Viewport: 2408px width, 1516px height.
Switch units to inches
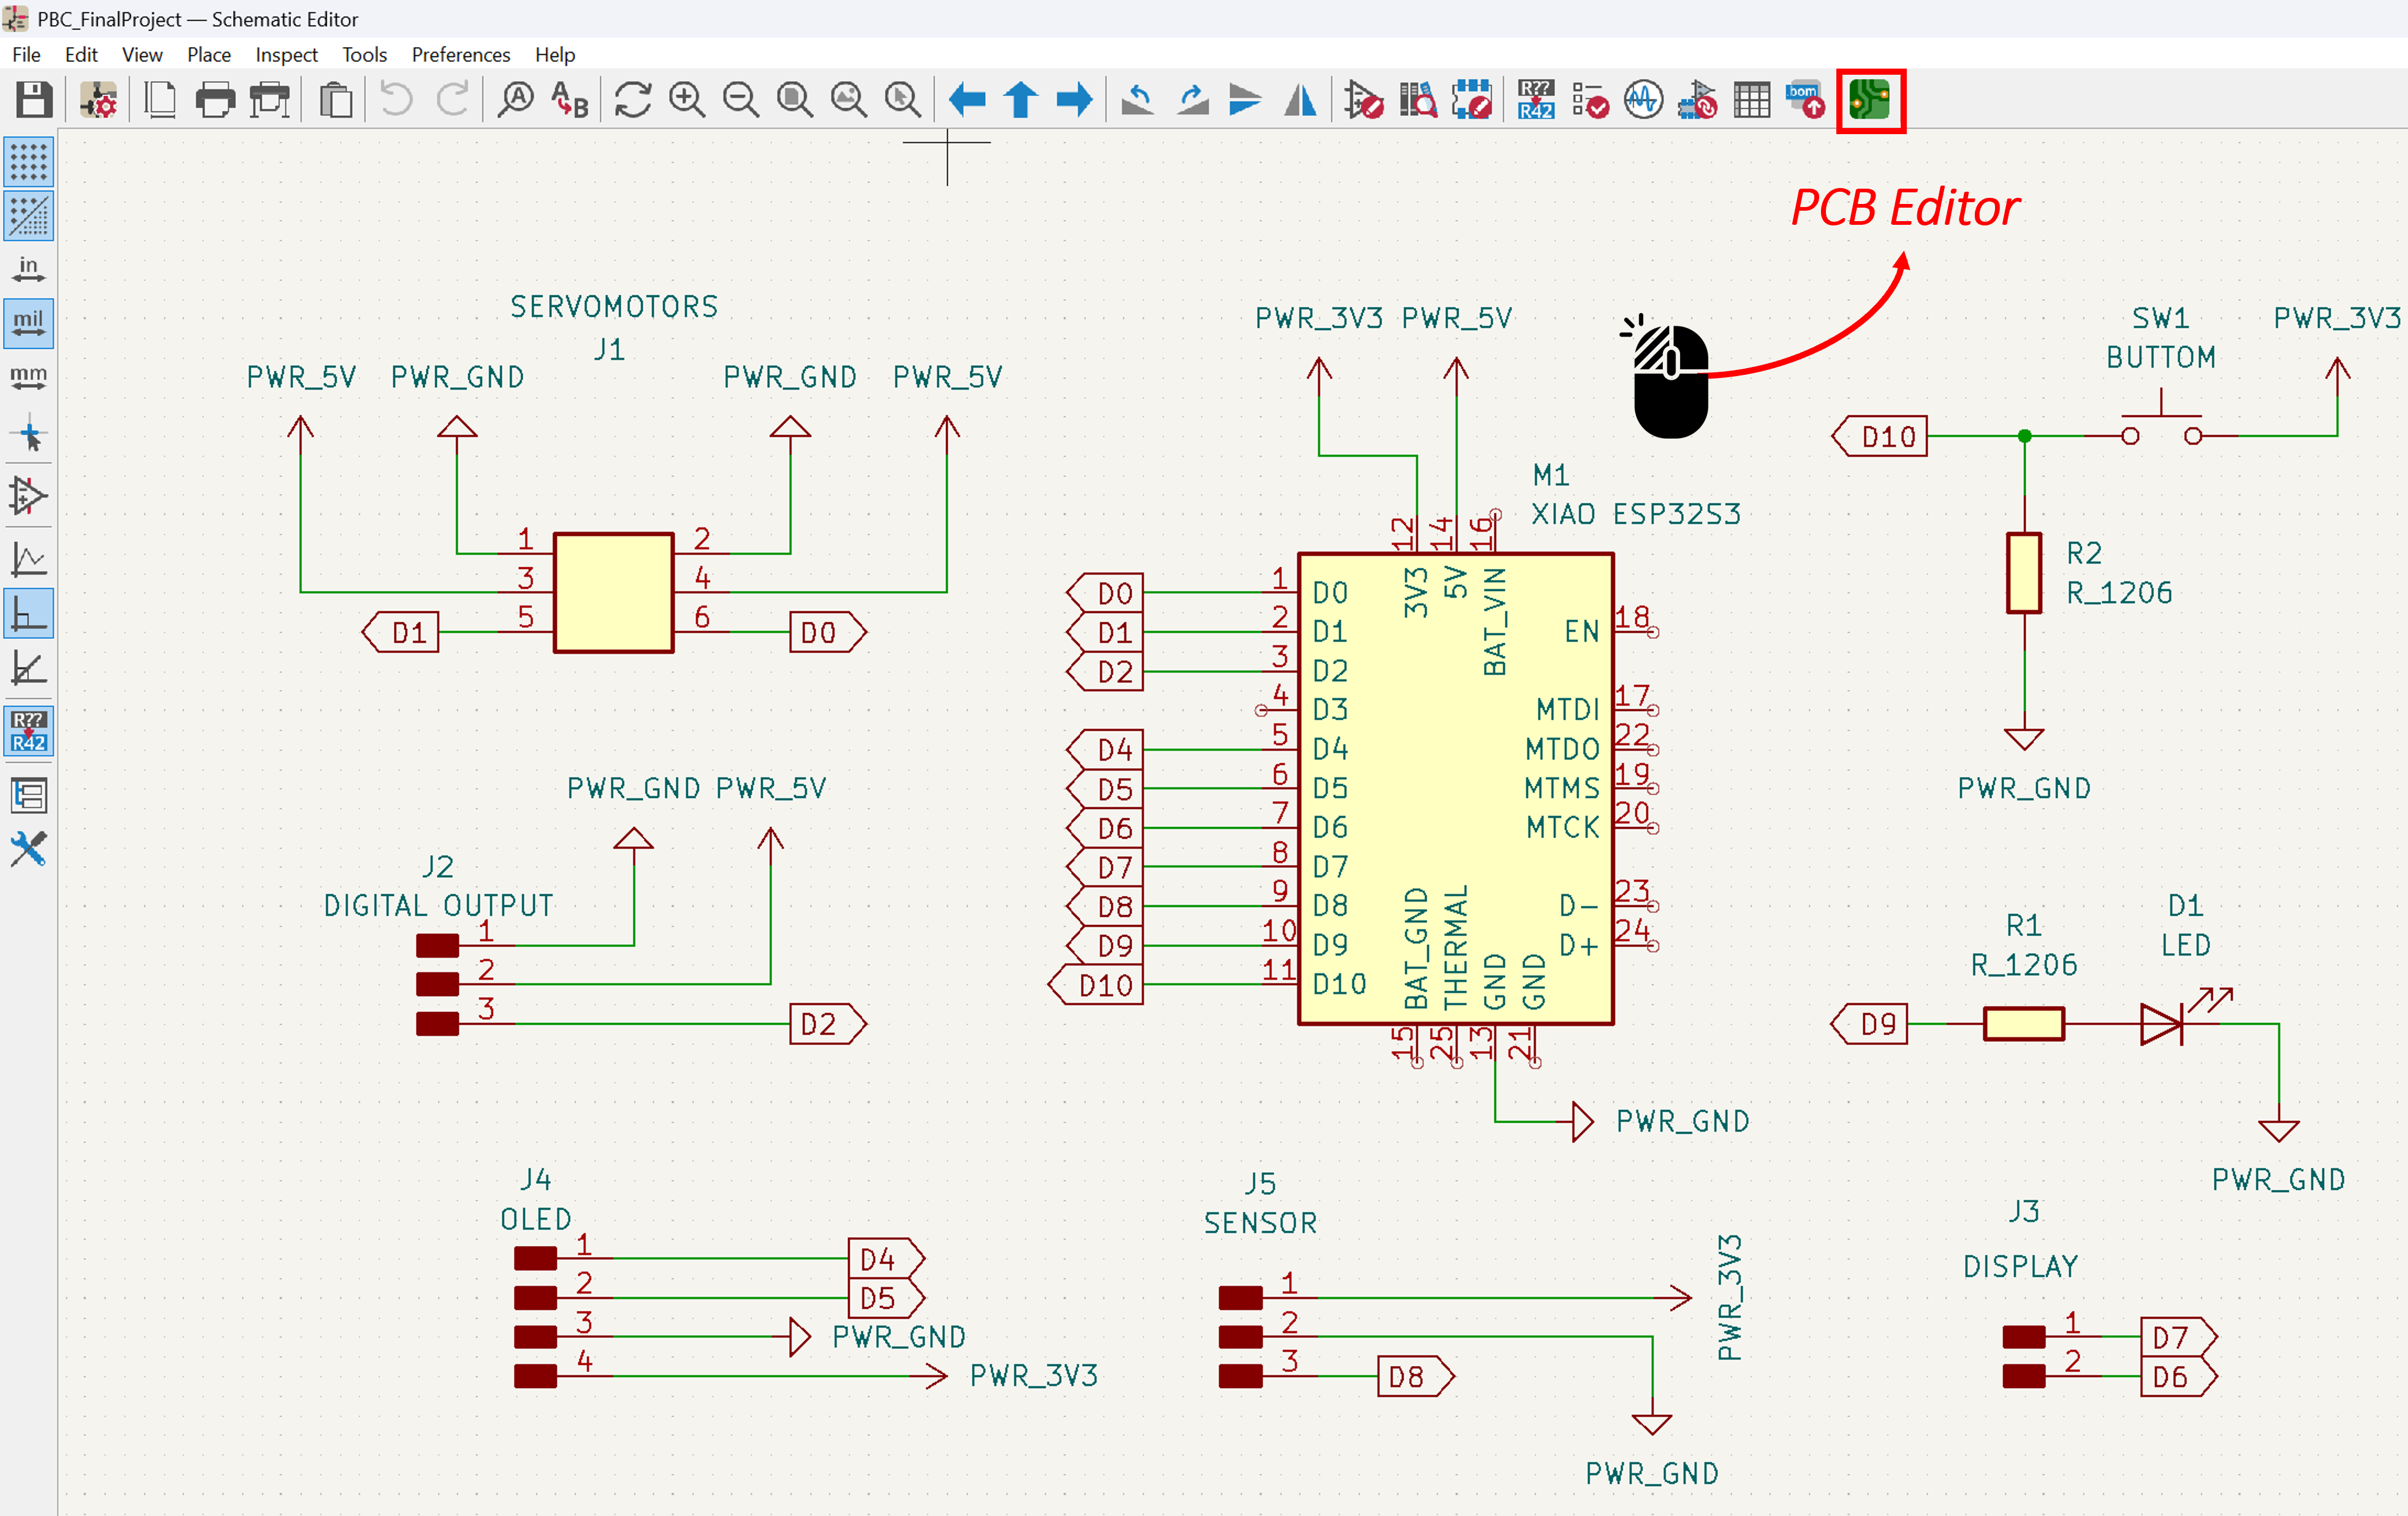coord(28,269)
